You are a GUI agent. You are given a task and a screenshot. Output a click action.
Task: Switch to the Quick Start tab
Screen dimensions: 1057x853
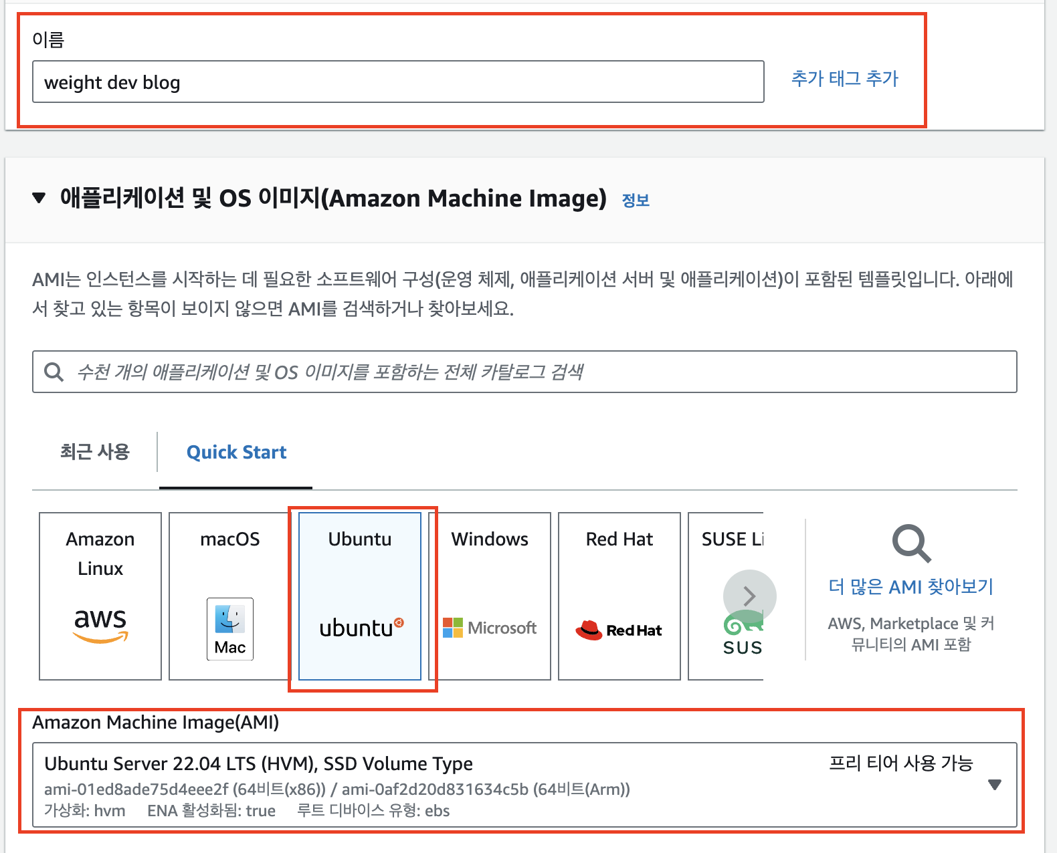236,452
